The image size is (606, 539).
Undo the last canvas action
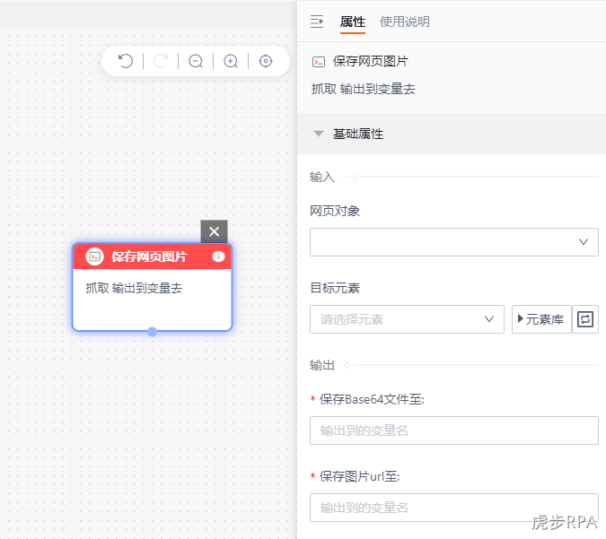click(x=125, y=61)
